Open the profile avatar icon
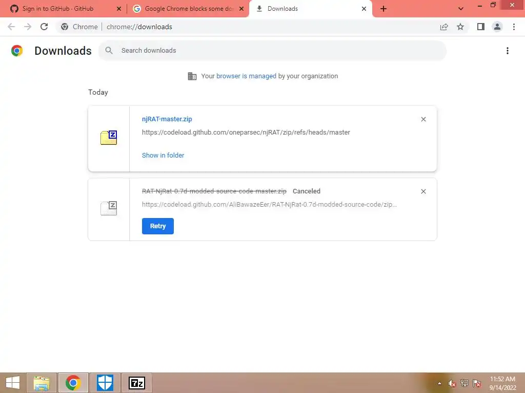 pyautogui.click(x=497, y=27)
